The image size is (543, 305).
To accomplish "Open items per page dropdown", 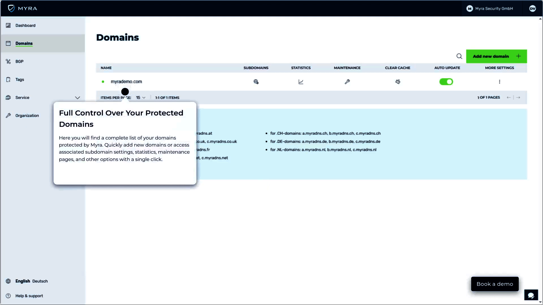I will point(141,97).
